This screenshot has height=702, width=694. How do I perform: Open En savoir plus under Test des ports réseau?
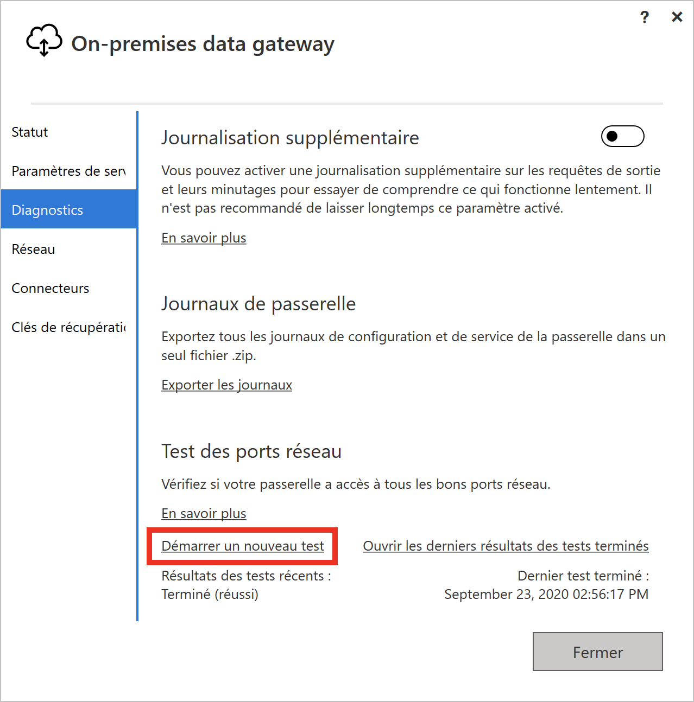[204, 513]
